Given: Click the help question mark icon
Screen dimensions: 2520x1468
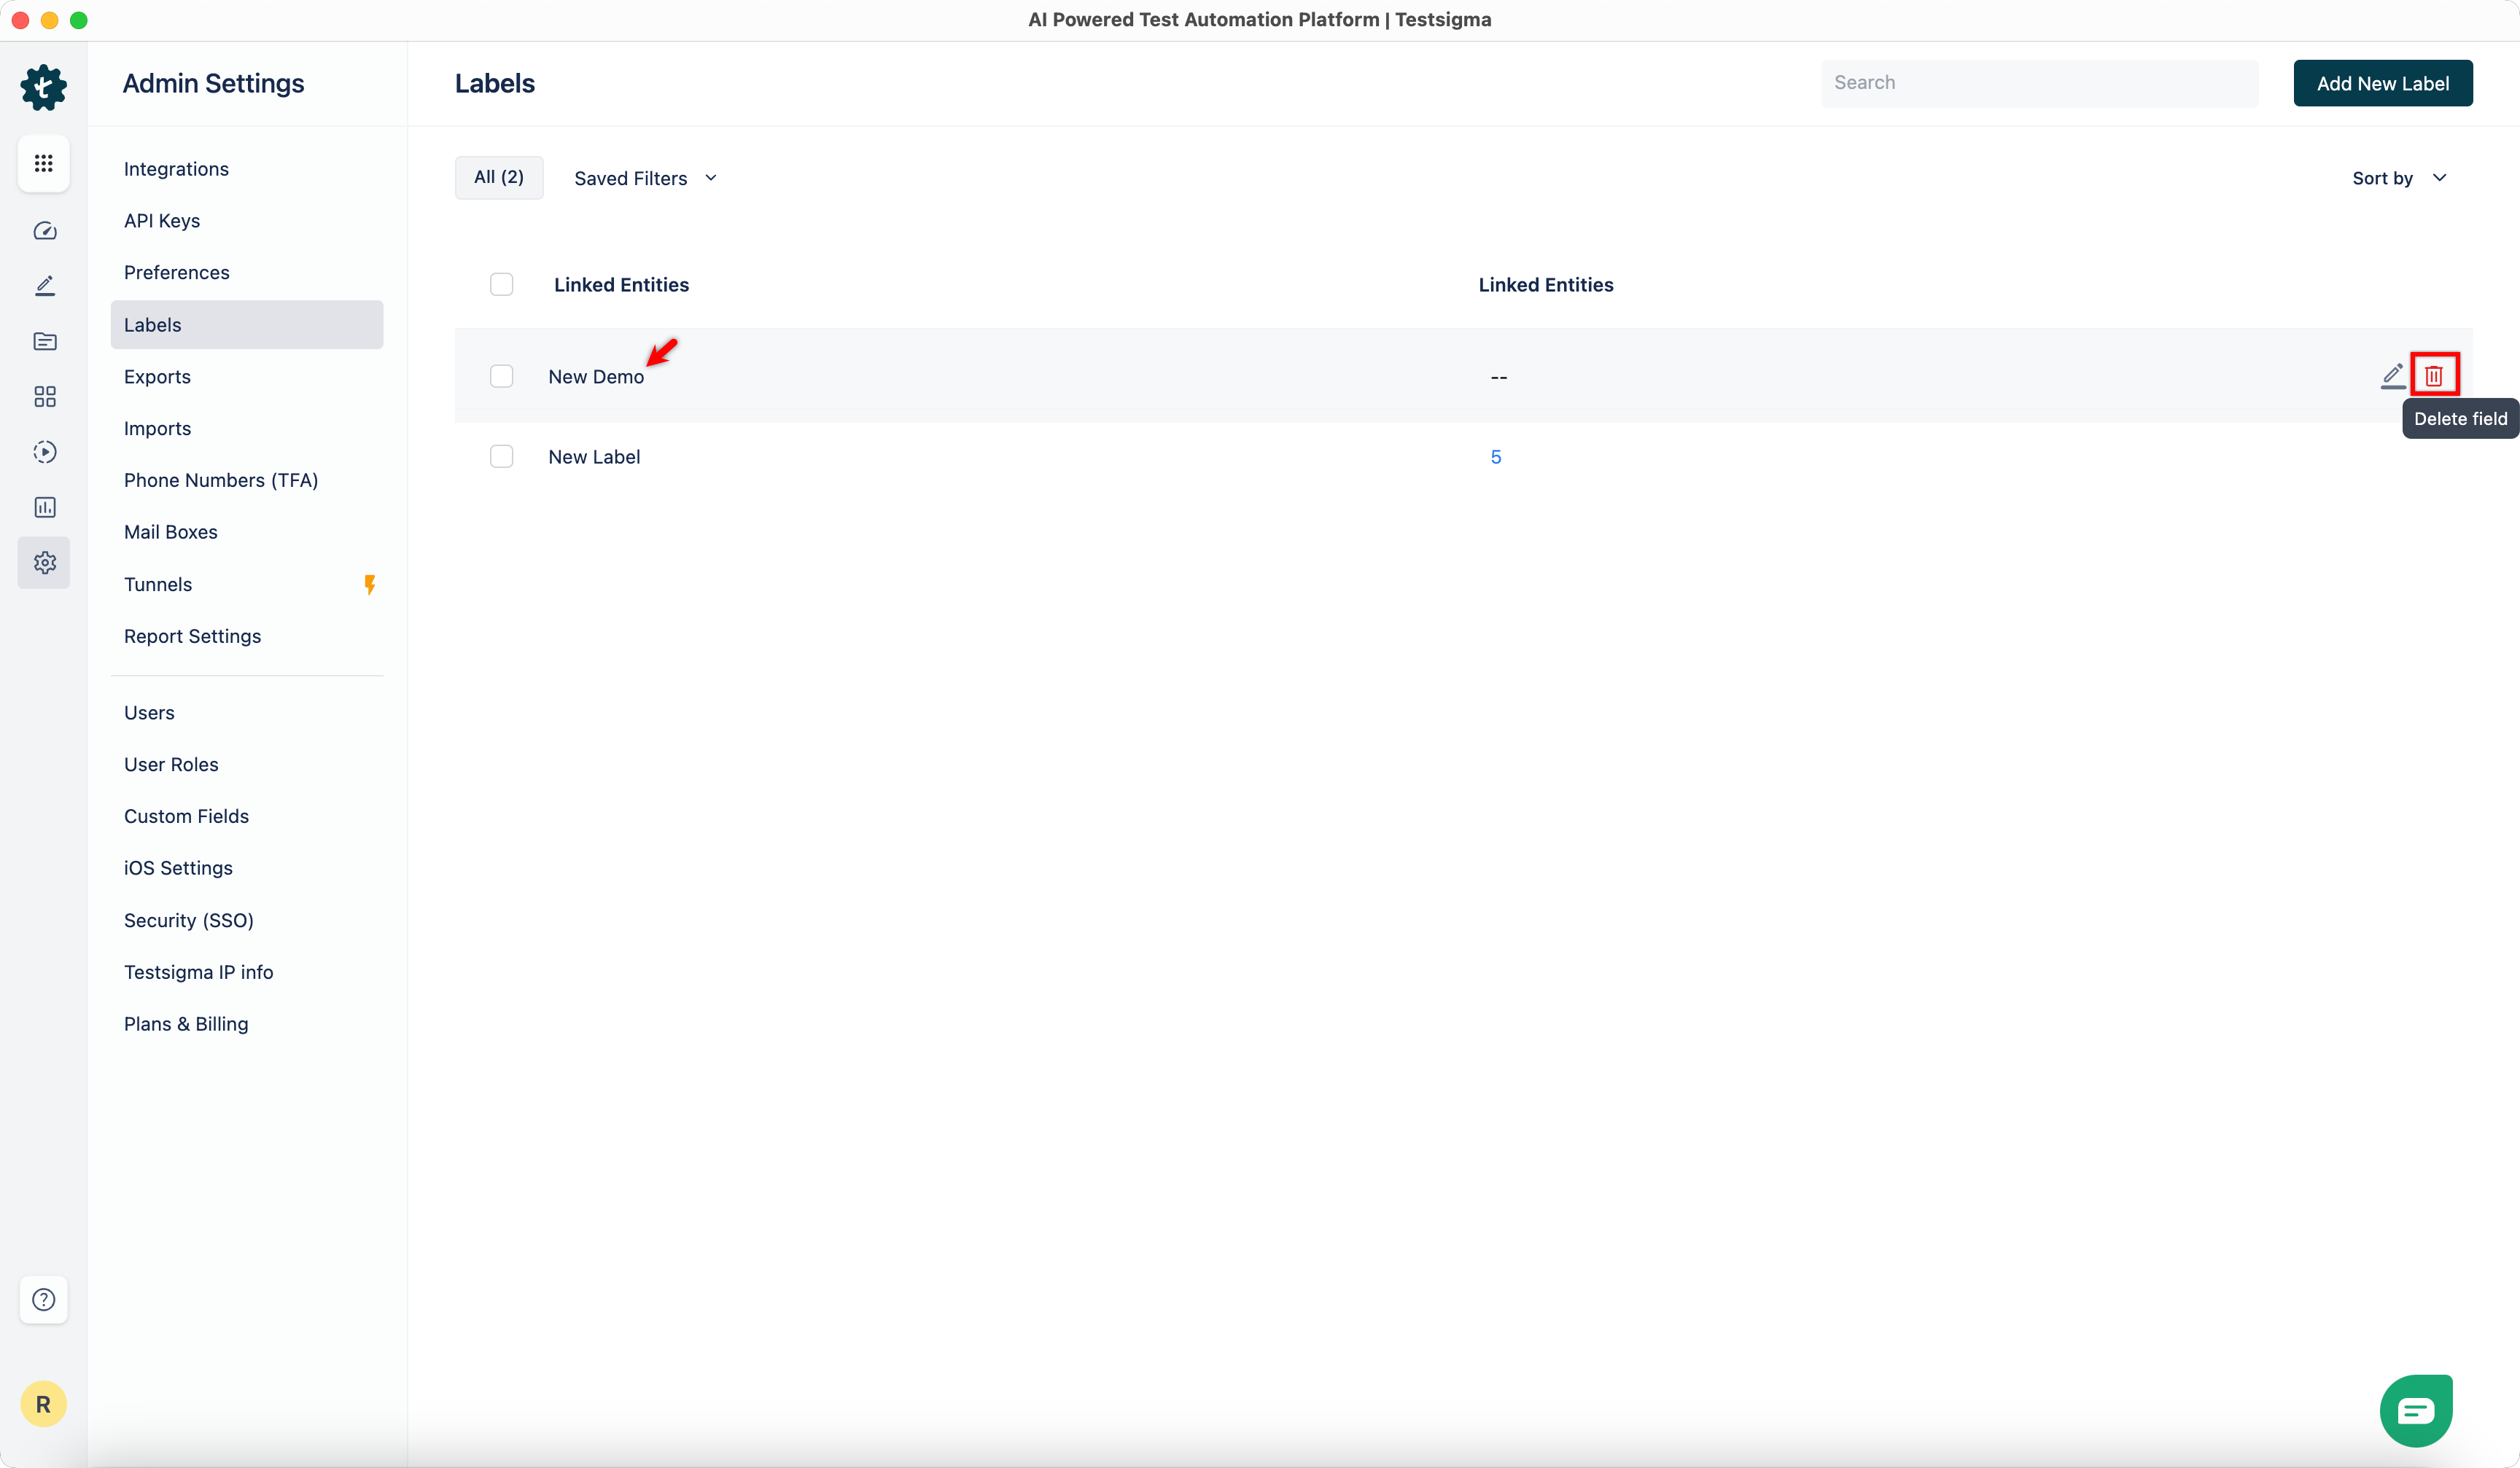Looking at the screenshot, I should (x=43, y=1299).
